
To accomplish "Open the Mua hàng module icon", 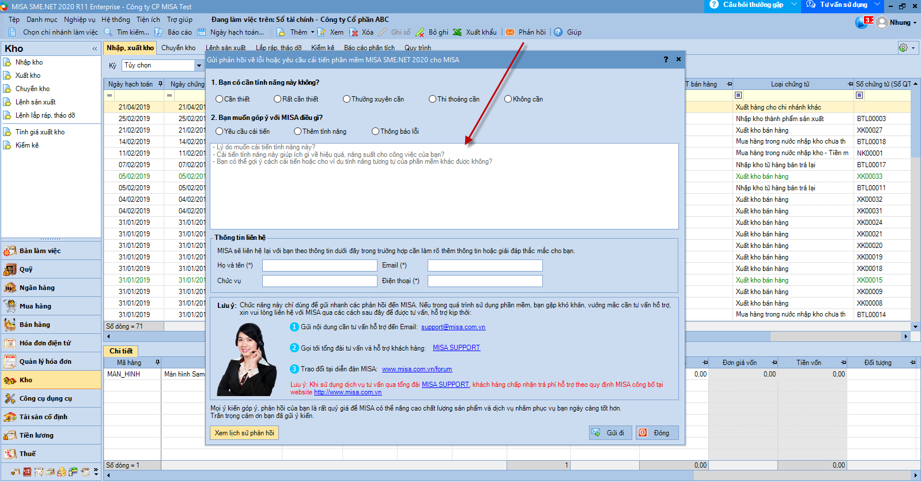I will [10, 306].
